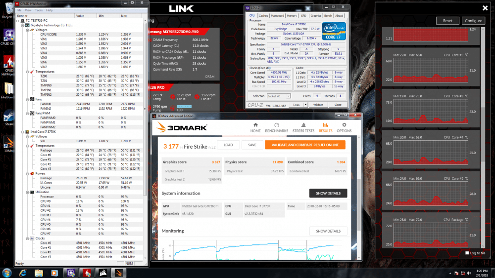The image size is (495, 278).
Task: Launch Internet Explorer from the taskbar
Action: click(23, 273)
